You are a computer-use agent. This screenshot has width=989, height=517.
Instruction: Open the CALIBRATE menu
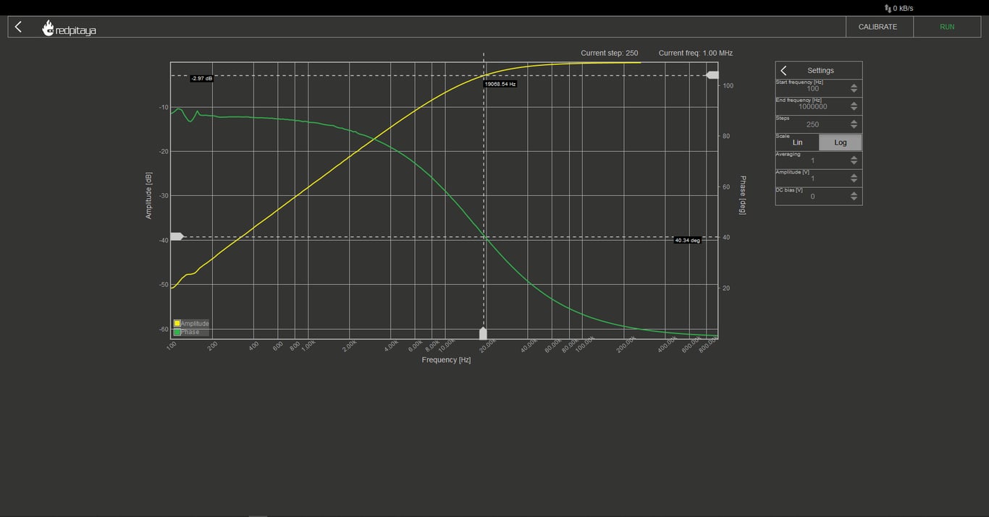[878, 27]
